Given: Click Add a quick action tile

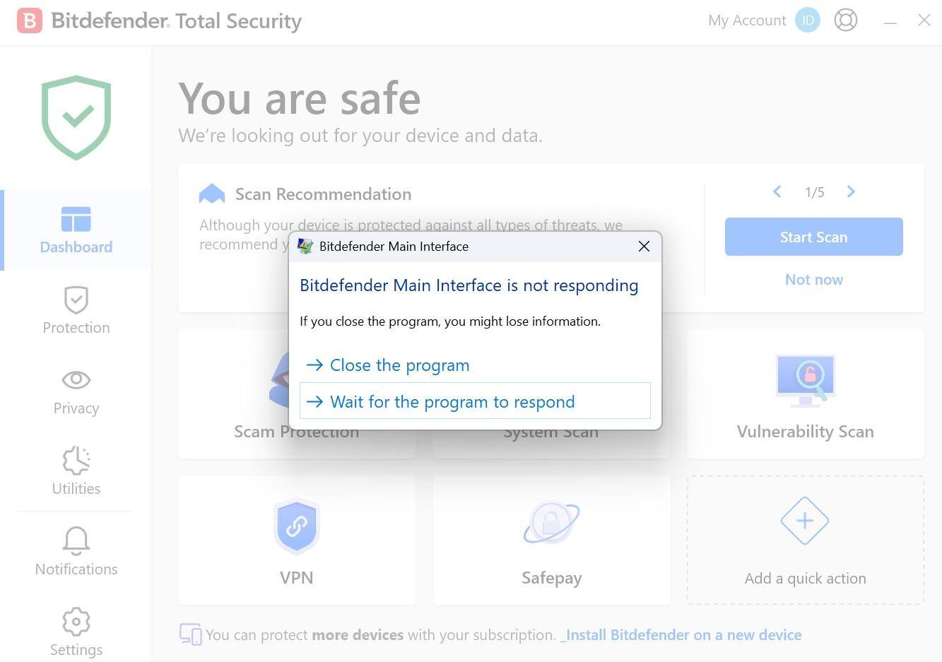Looking at the screenshot, I should point(805,540).
